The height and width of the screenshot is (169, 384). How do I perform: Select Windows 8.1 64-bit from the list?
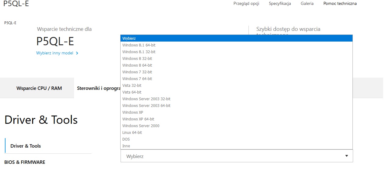coord(237,45)
